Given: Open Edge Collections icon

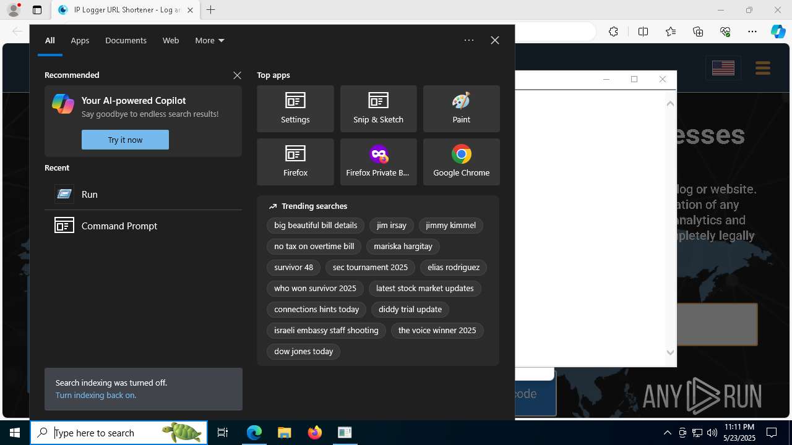Looking at the screenshot, I should (698, 32).
